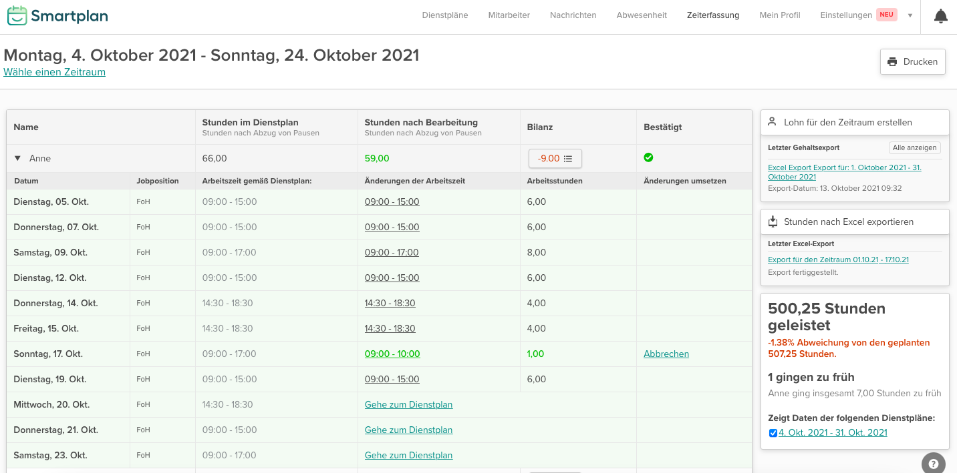957x473 pixels.
Task: Open the help question mark button
Action: pos(933,464)
